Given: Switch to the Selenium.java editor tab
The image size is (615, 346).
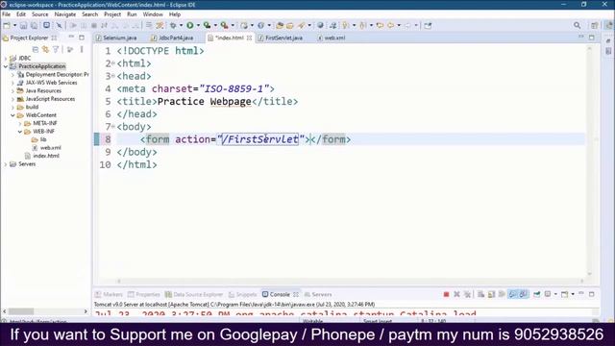Looking at the screenshot, I should [116, 38].
